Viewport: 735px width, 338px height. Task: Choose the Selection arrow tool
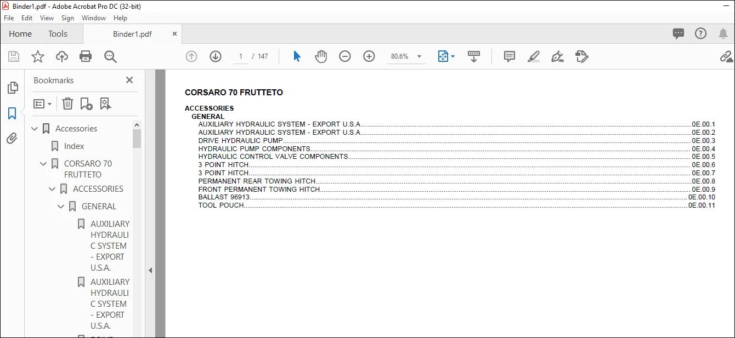[x=297, y=56]
